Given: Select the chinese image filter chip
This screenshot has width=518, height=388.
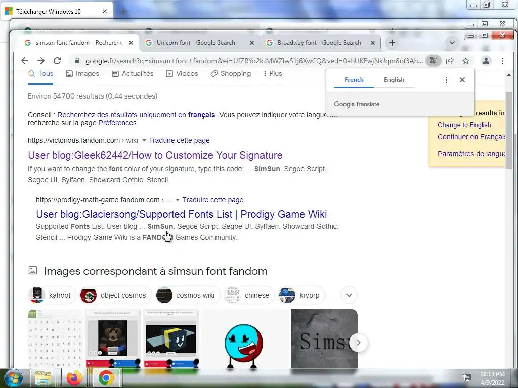Looking at the screenshot, I should [249, 295].
